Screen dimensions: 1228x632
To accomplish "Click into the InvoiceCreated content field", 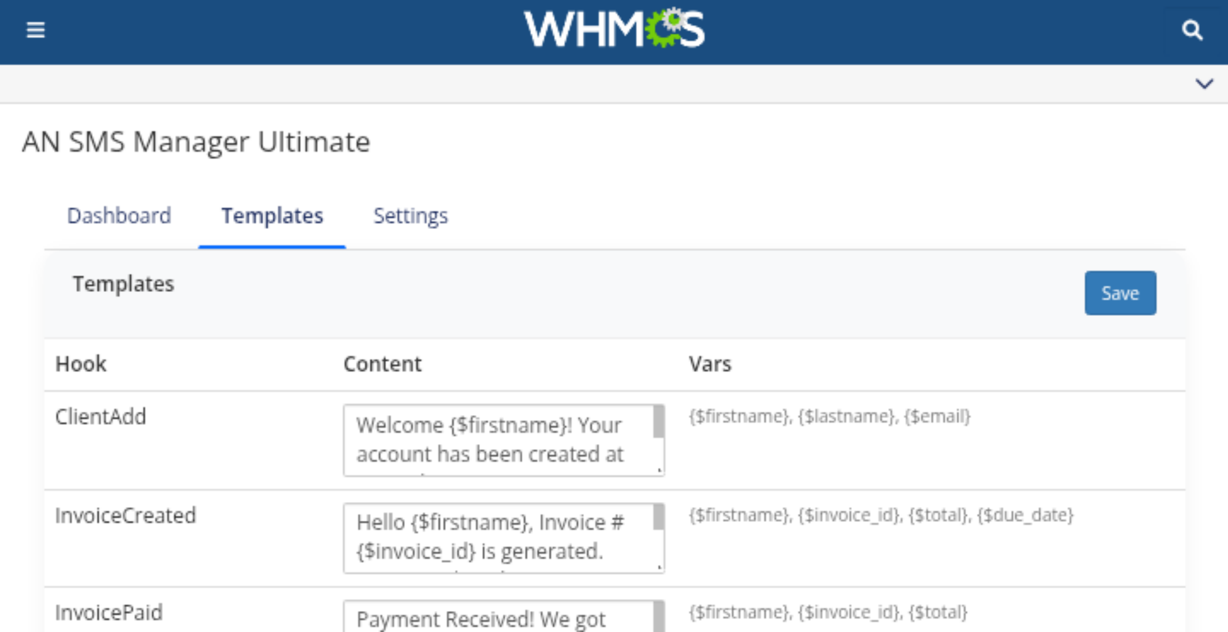I will 496,537.
